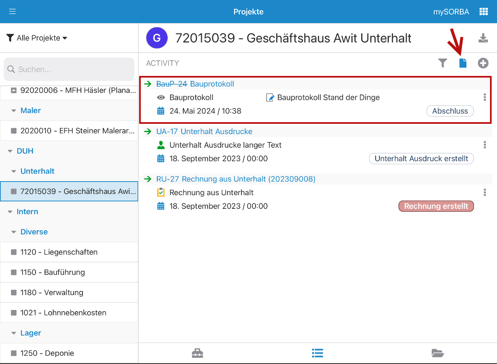The height and width of the screenshot is (364, 497).
Task: Click the mySORBA label in header
Action: click(x=451, y=12)
